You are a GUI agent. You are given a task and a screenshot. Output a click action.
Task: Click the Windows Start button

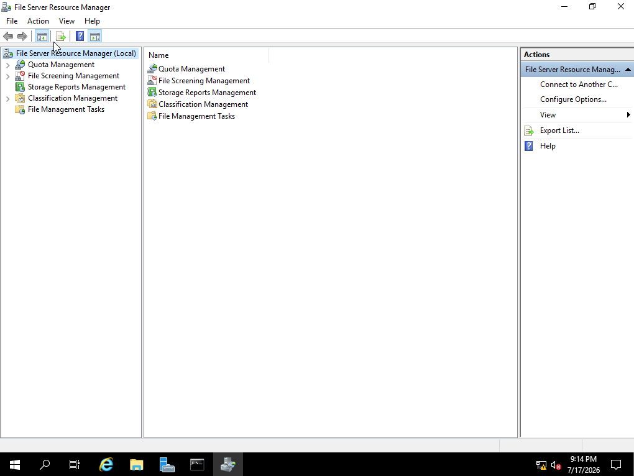(15, 465)
